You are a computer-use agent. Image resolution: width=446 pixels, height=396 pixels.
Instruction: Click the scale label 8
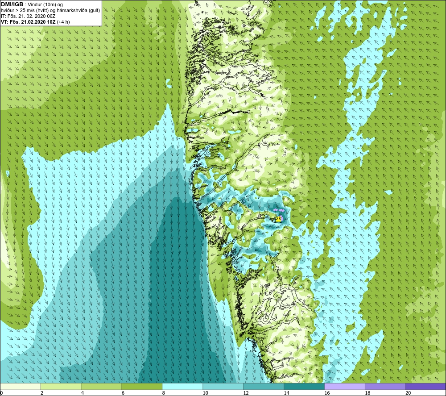164,393
